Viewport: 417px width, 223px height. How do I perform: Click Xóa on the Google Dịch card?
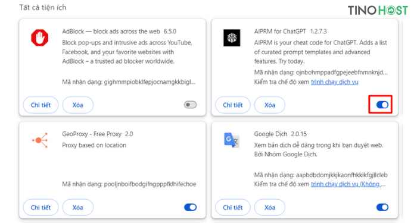[x=270, y=208]
